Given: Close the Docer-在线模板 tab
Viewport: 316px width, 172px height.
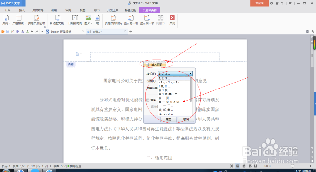Looking at the screenshot, I should pos(83,31).
